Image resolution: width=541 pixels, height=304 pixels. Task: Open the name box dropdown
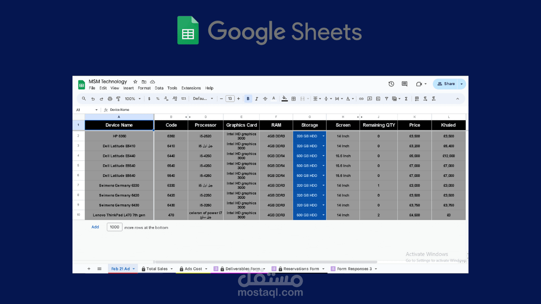pos(96,110)
